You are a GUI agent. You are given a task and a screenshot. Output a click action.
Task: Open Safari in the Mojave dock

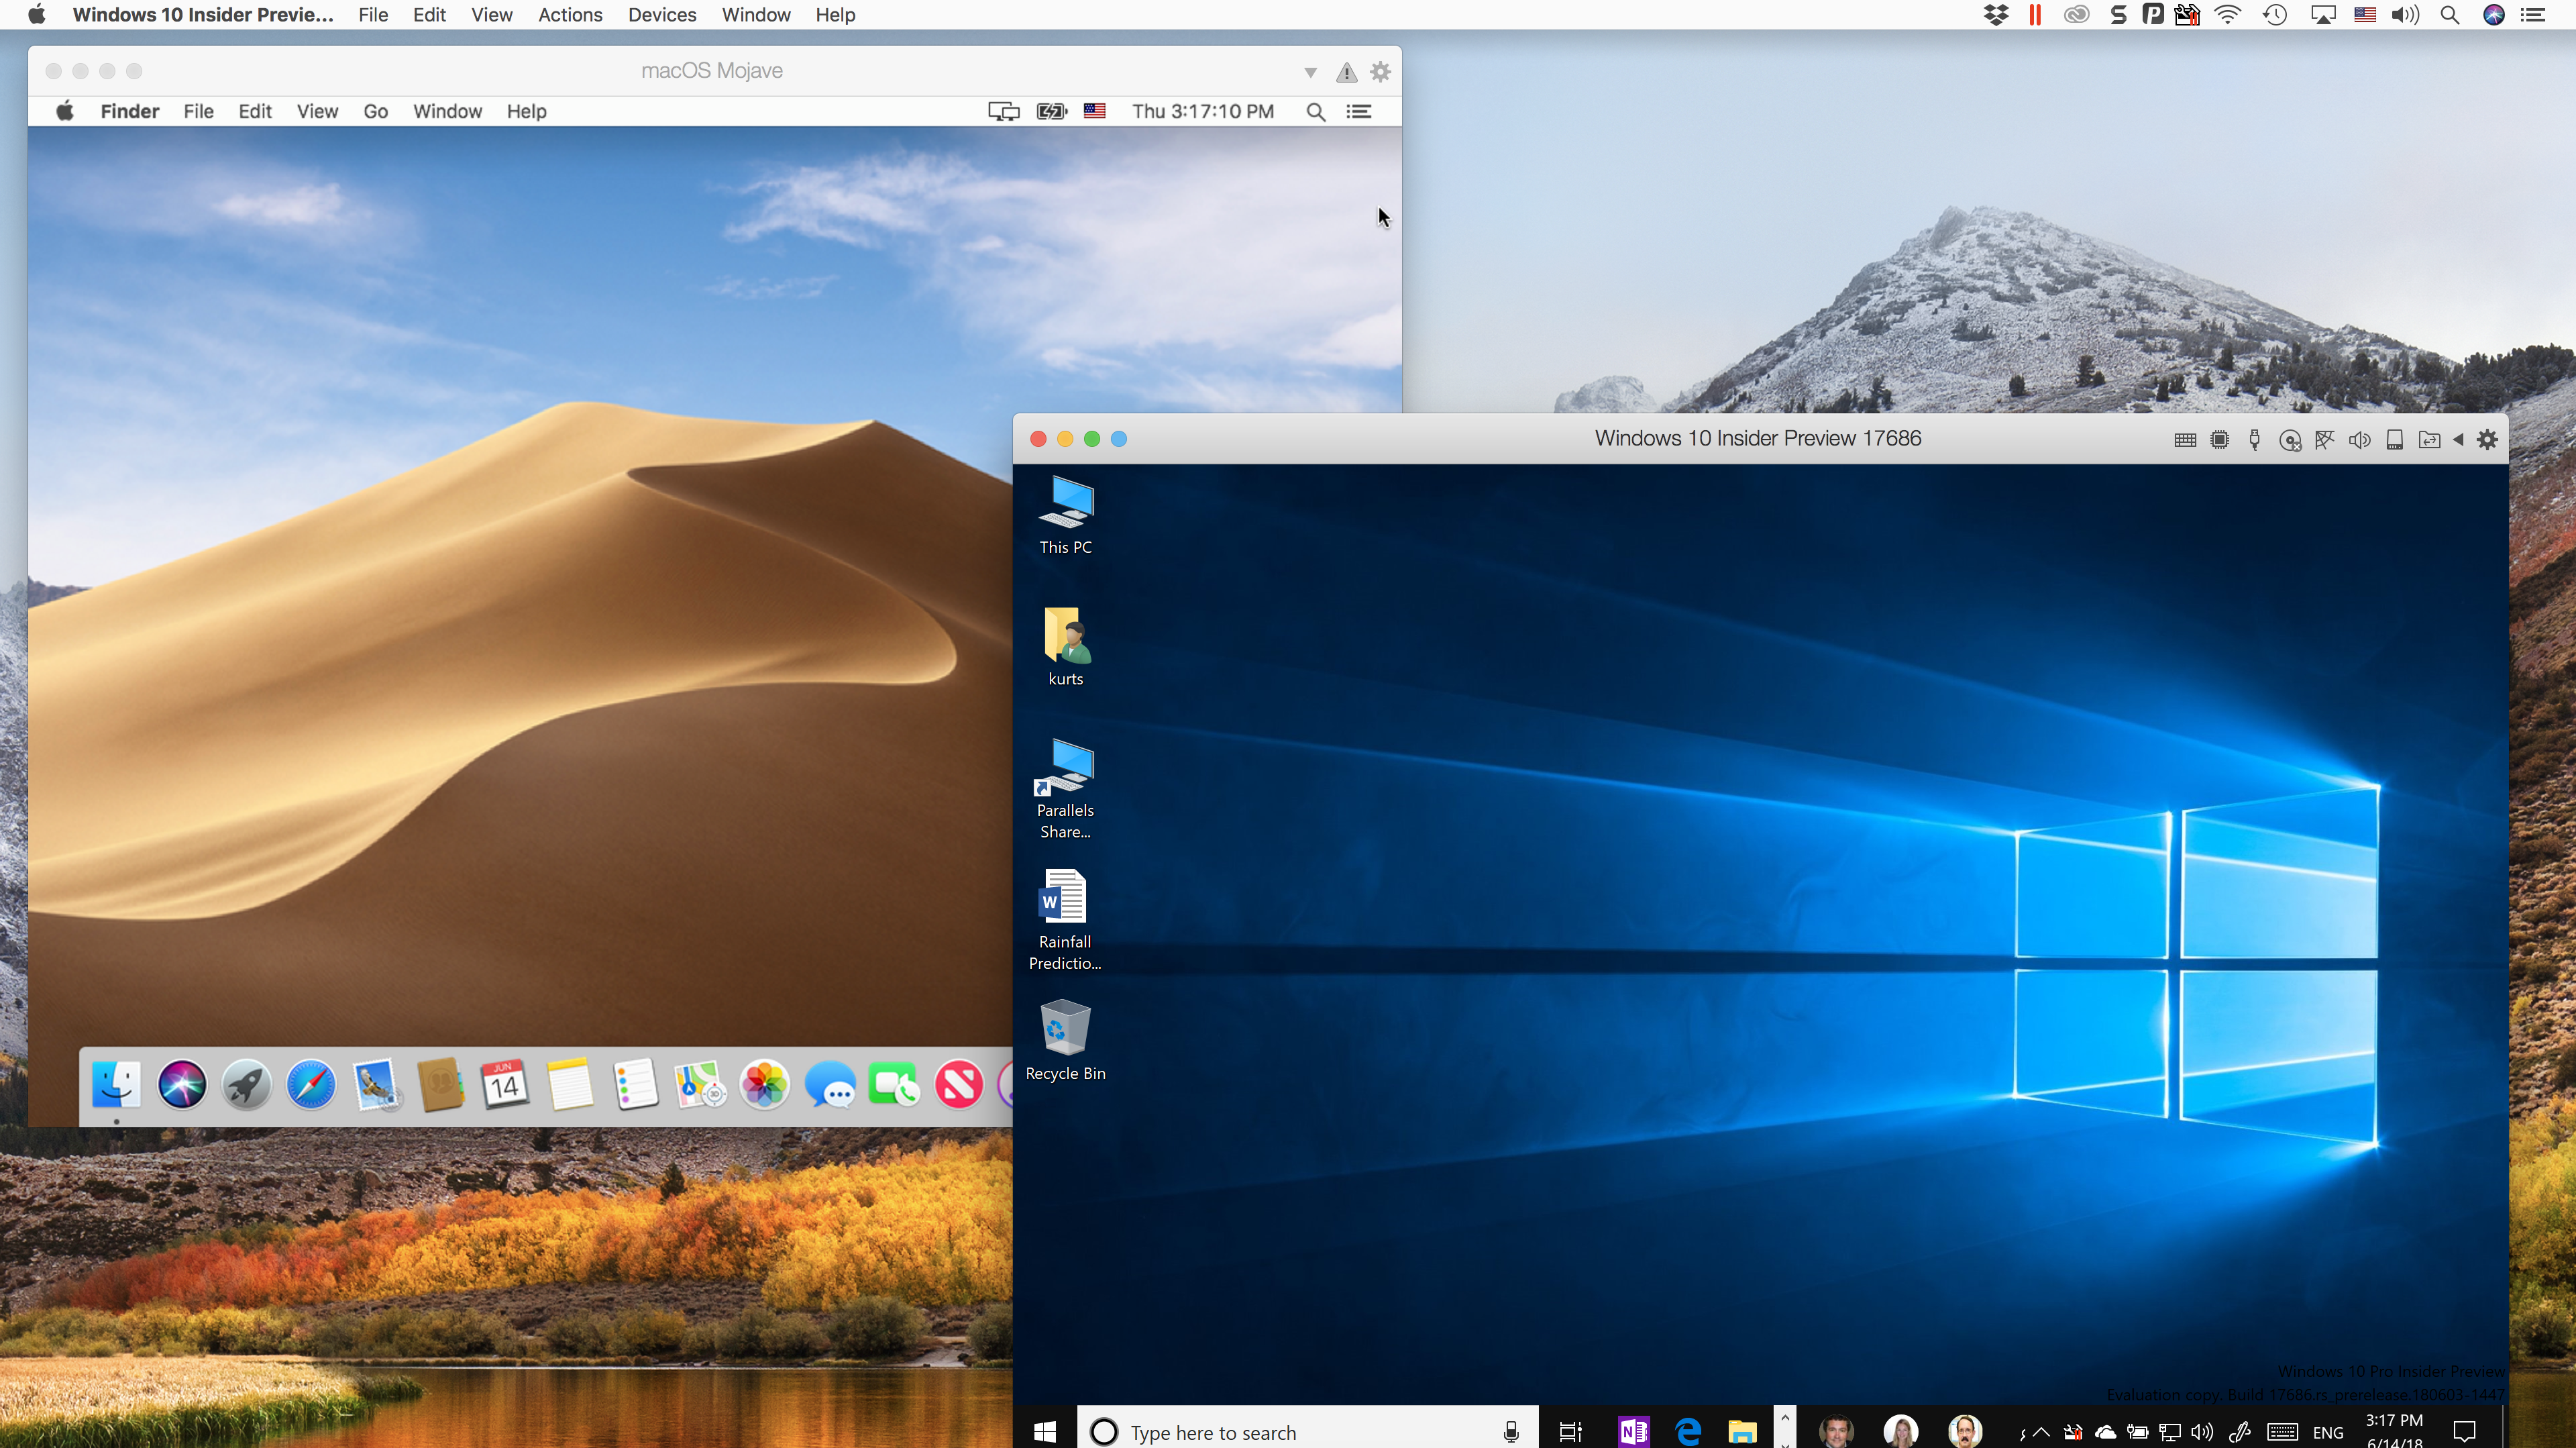(x=311, y=1085)
